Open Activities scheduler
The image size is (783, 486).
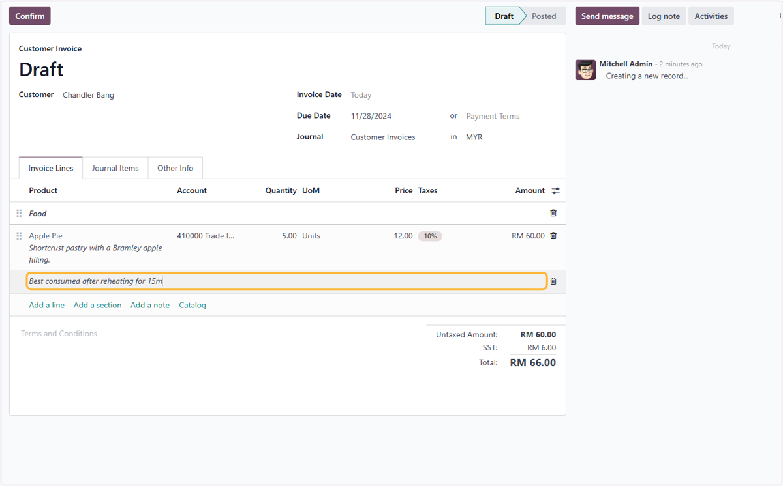point(711,16)
